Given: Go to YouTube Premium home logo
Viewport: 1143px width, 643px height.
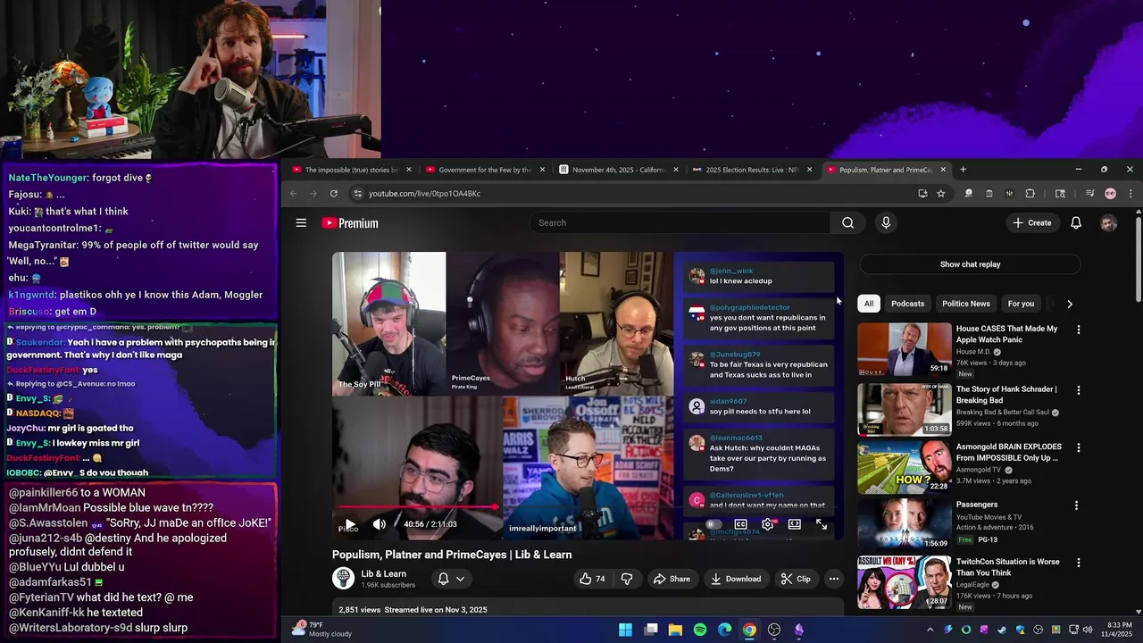Looking at the screenshot, I should tap(350, 223).
